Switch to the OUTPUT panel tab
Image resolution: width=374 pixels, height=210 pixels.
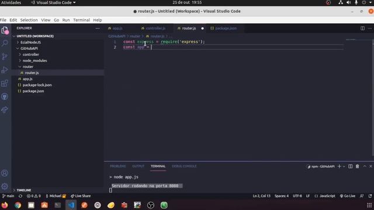click(x=138, y=166)
